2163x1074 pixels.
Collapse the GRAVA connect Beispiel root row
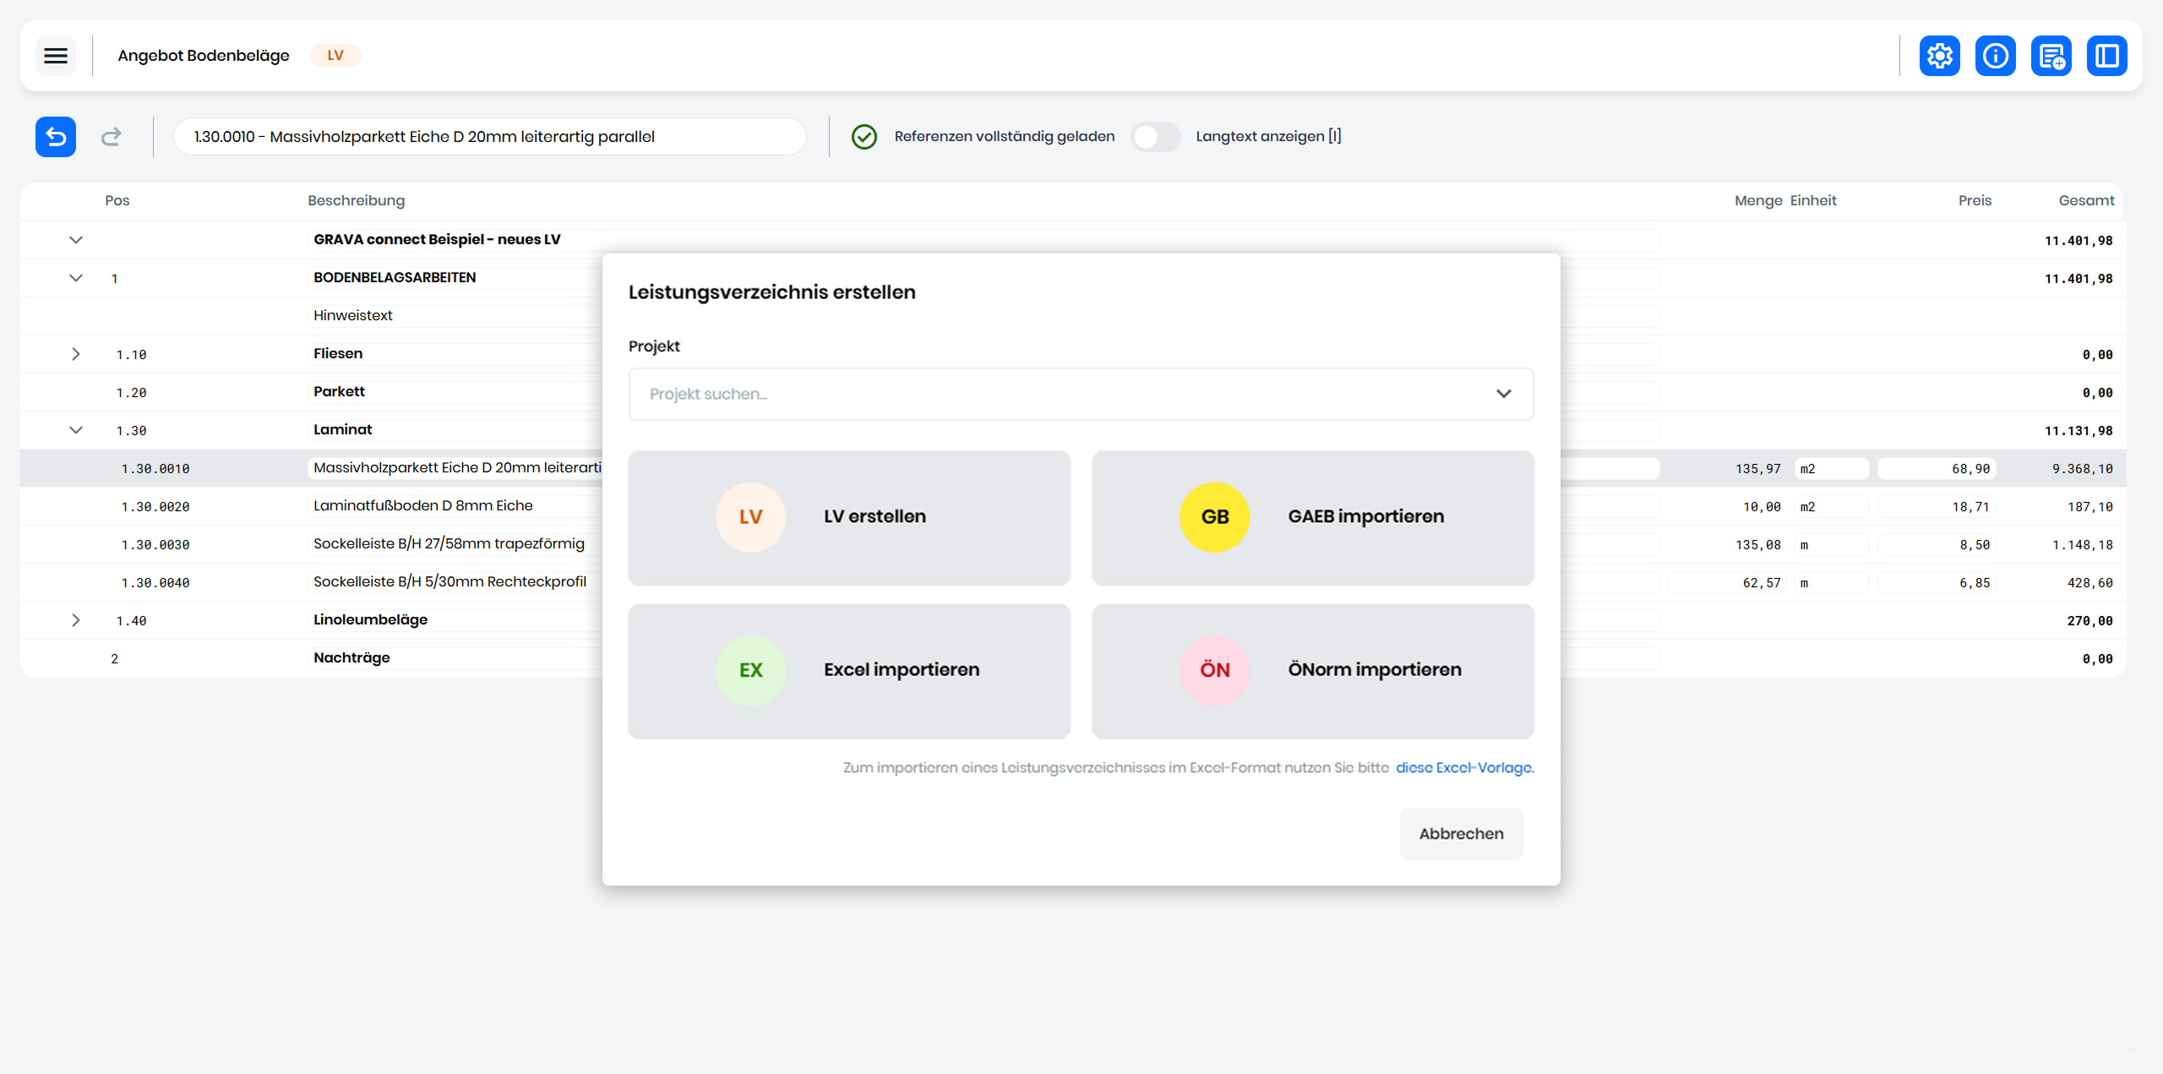76,240
